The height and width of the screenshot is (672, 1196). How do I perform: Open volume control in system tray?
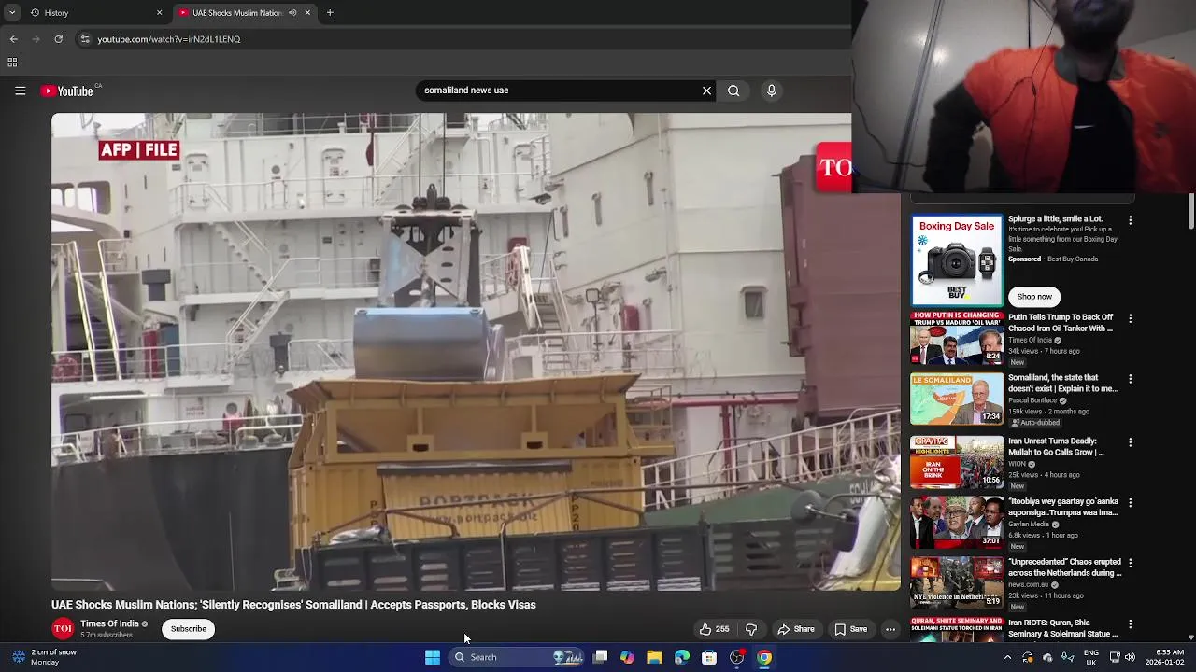click(1130, 657)
